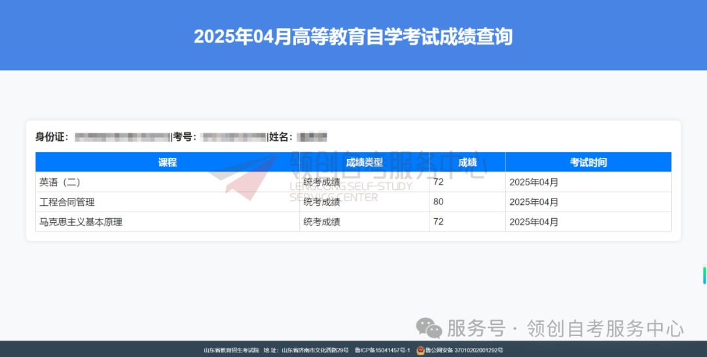The height and width of the screenshot is (357, 707).
Task: Click the blurred 身份证 number field
Action: tap(122, 137)
